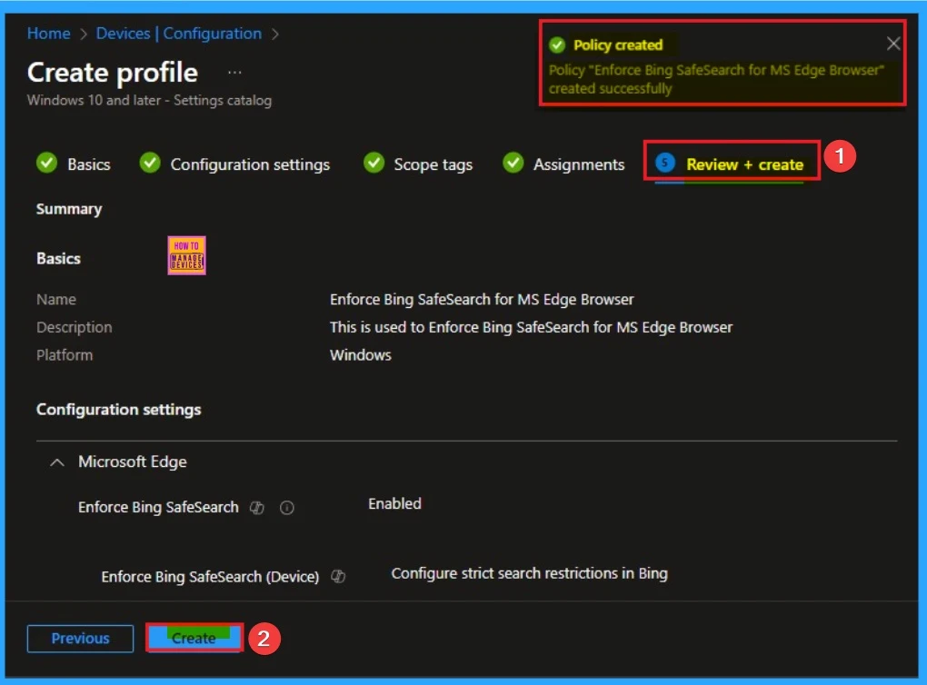Viewport: 927px width, 685px height.
Task: Click the 'Summary' heading
Action: [69, 209]
